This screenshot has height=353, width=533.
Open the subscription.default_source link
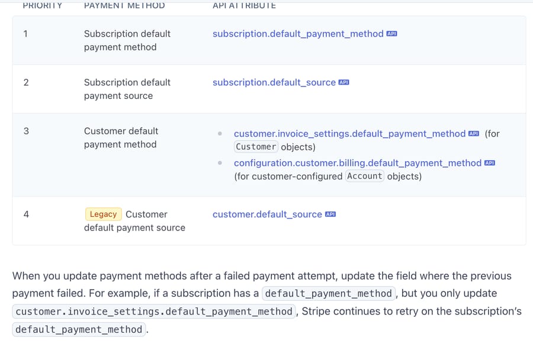pyautogui.click(x=274, y=83)
